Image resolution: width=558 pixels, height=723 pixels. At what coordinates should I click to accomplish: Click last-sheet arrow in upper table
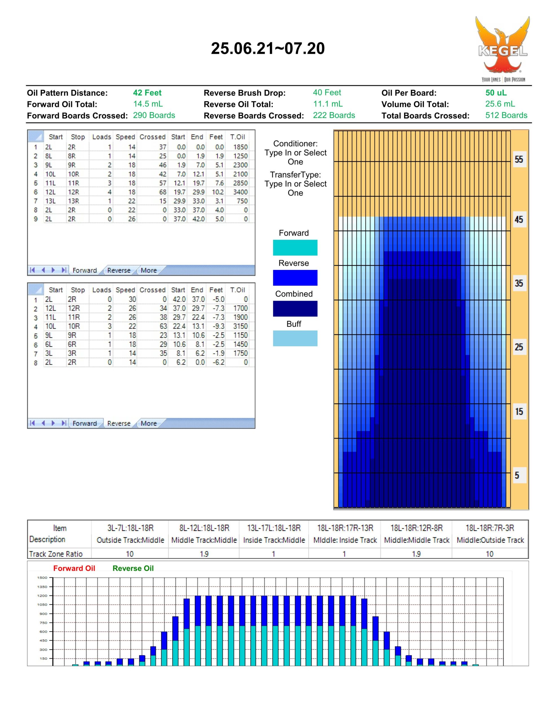pos(64,270)
